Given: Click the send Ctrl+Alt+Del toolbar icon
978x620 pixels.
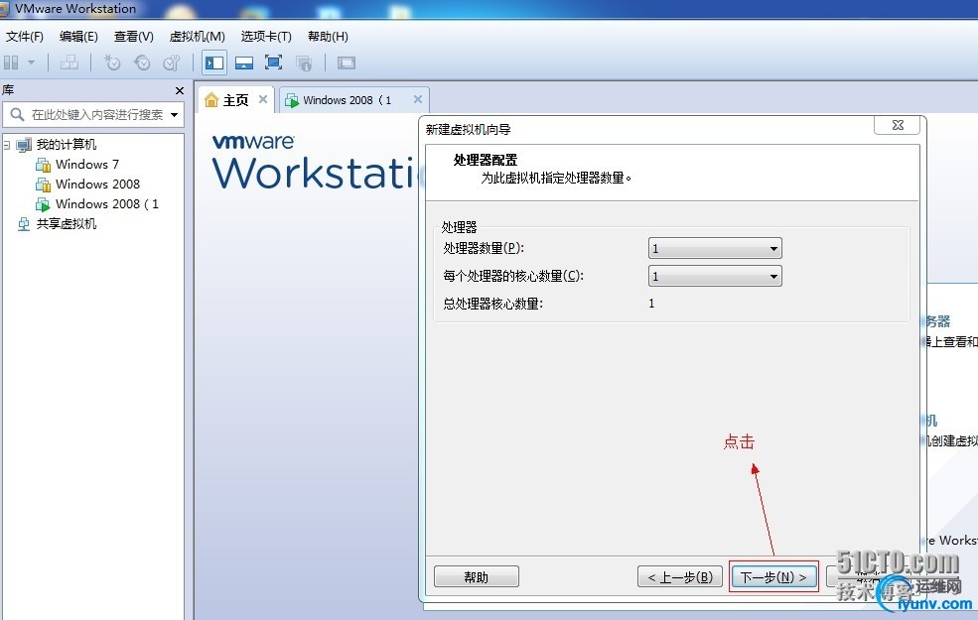Looking at the screenshot, I should [x=70, y=62].
